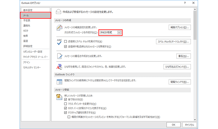Screen dimensions: 218x129
Task: Click the signature pen and paper icon
Action: click(59, 56)
